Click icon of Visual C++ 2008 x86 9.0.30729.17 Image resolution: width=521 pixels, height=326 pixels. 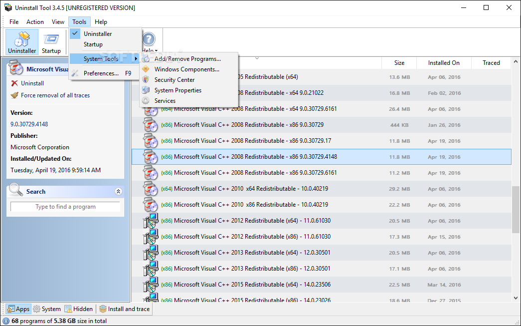pos(150,141)
